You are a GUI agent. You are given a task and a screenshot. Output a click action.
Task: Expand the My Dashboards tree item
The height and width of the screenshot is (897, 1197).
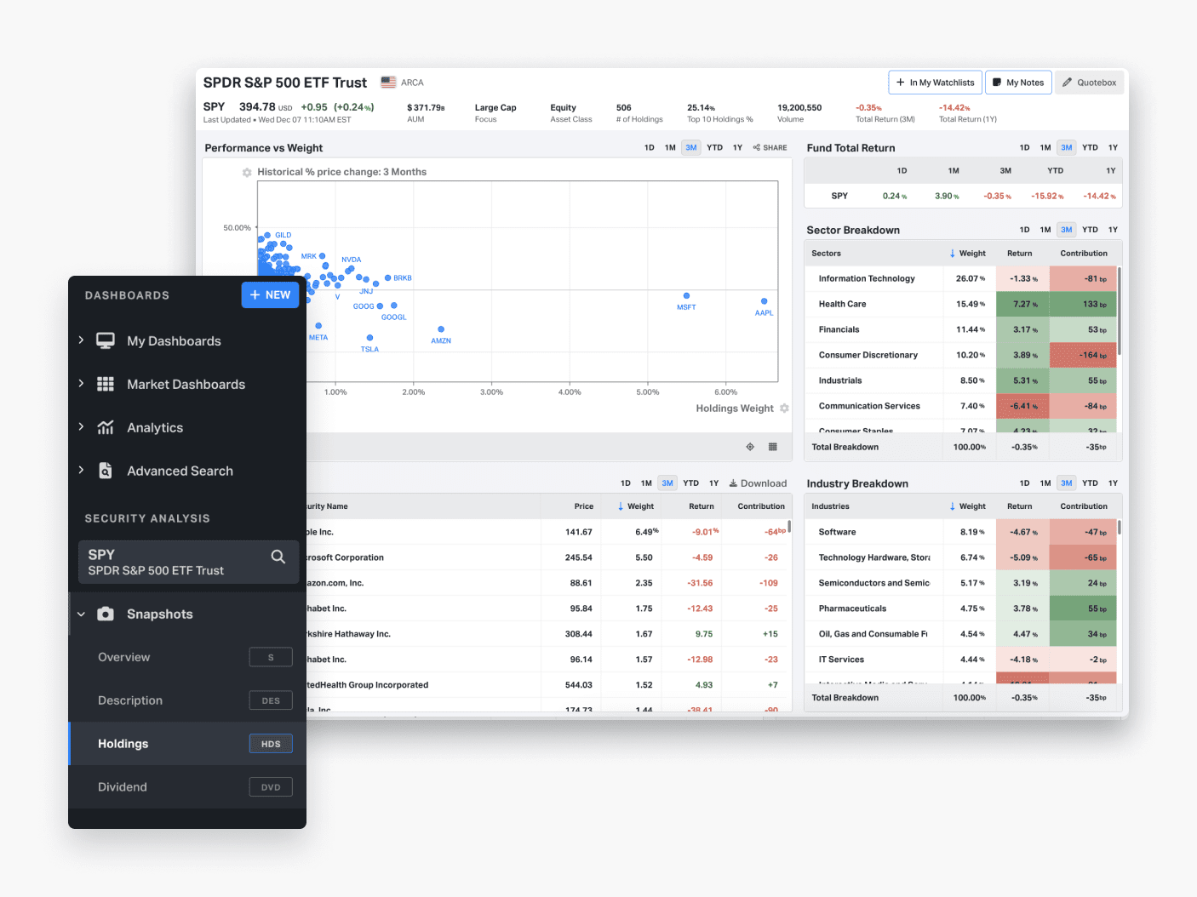pyautogui.click(x=81, y=340)
